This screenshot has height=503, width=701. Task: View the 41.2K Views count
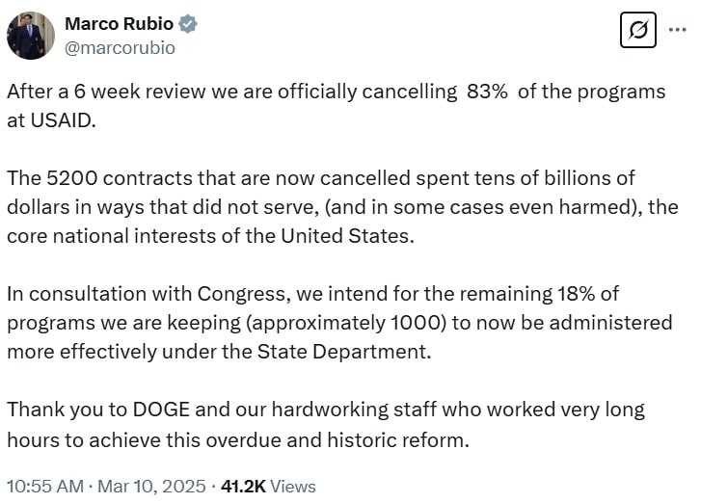coord(268,487)
